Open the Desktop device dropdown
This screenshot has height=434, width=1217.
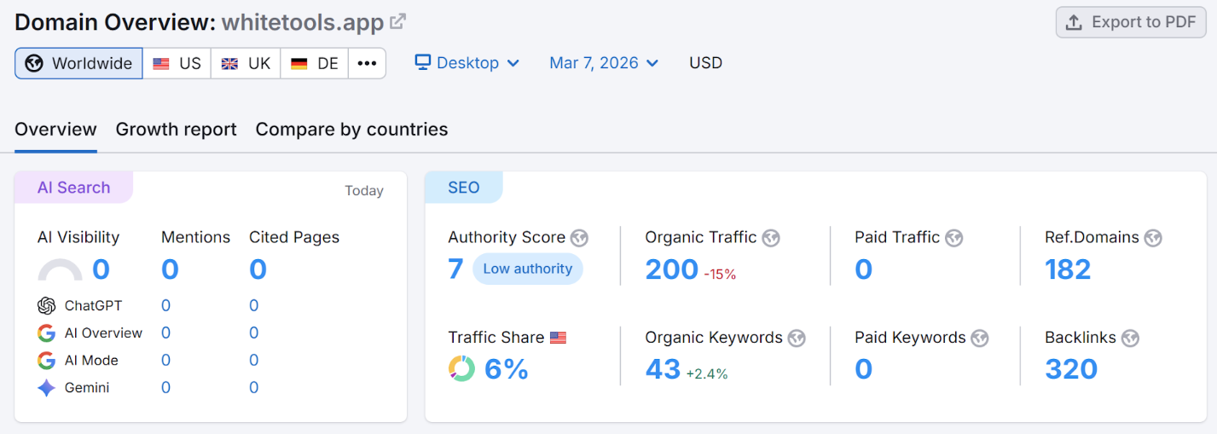point(467,63)
